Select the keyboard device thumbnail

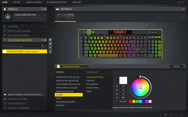pyautogui.click(x=65, y=17)
